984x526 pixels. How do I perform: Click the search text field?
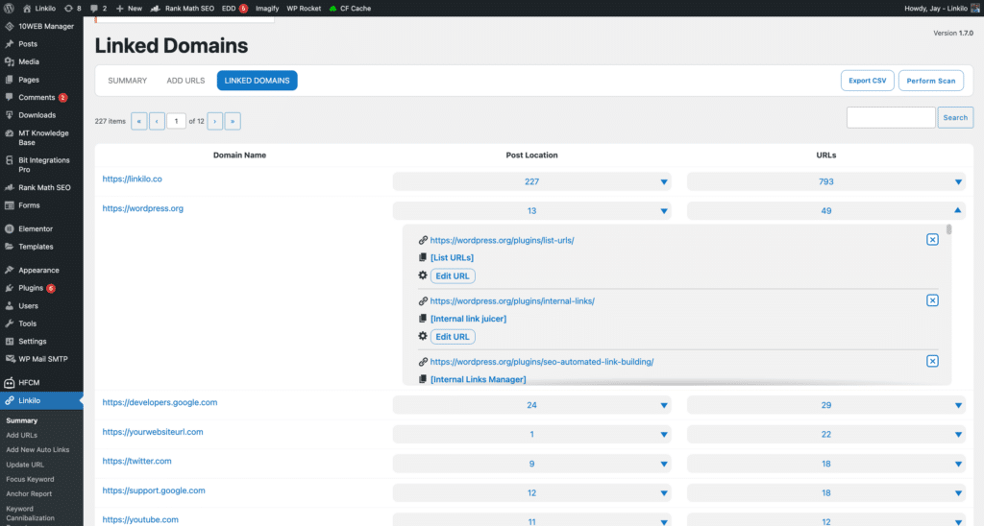point(891,117)
